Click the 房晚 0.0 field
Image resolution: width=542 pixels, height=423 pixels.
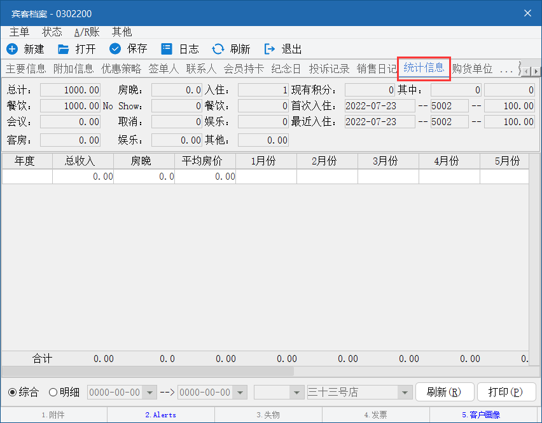[x=177, y=90]
